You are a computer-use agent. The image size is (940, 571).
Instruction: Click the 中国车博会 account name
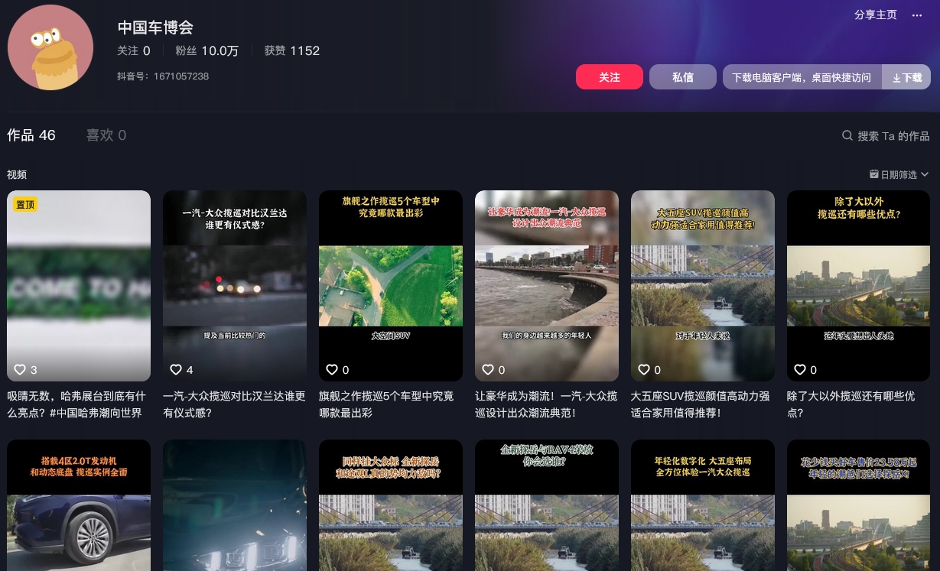click(155, 28)
